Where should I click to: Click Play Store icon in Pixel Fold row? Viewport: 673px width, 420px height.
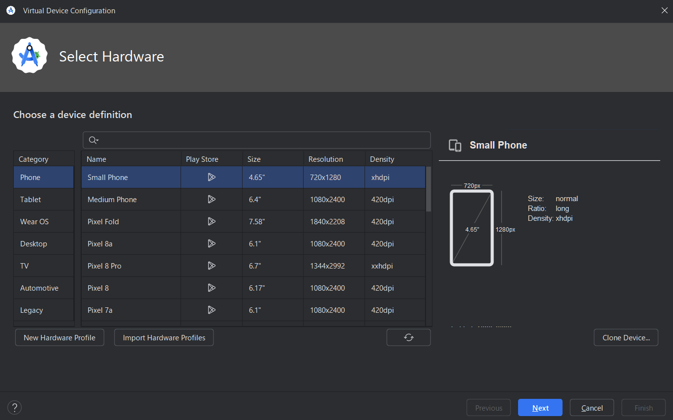[x=212, y=221]
